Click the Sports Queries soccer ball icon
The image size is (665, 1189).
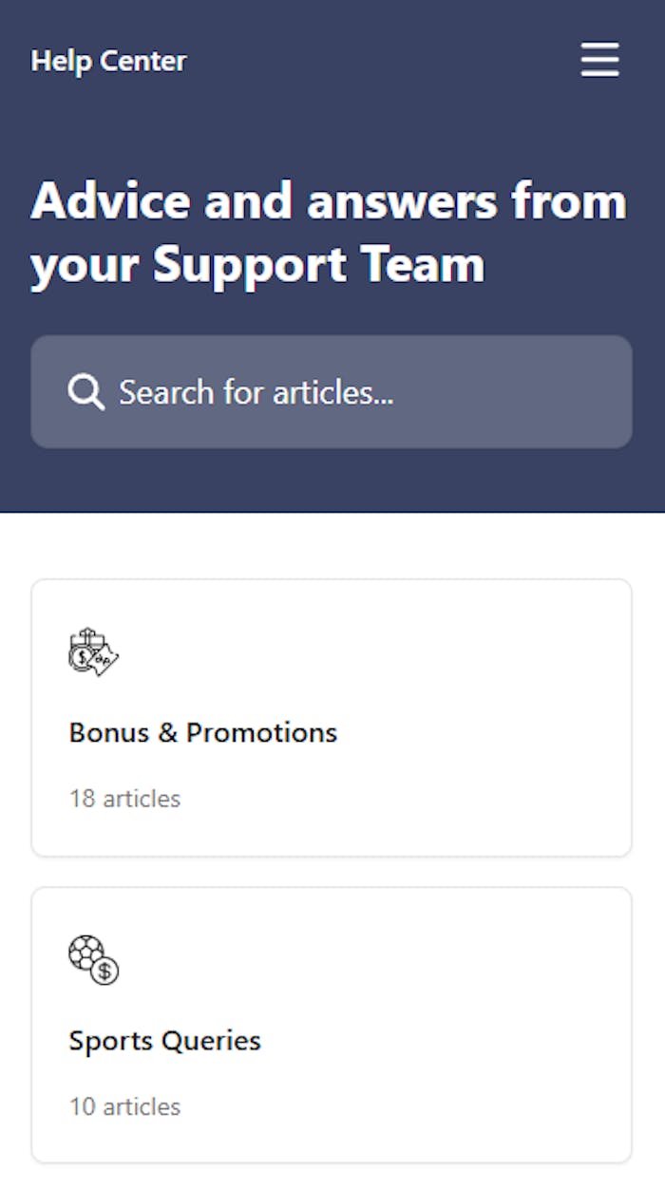93,960
